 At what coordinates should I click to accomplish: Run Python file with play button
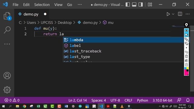168,14
